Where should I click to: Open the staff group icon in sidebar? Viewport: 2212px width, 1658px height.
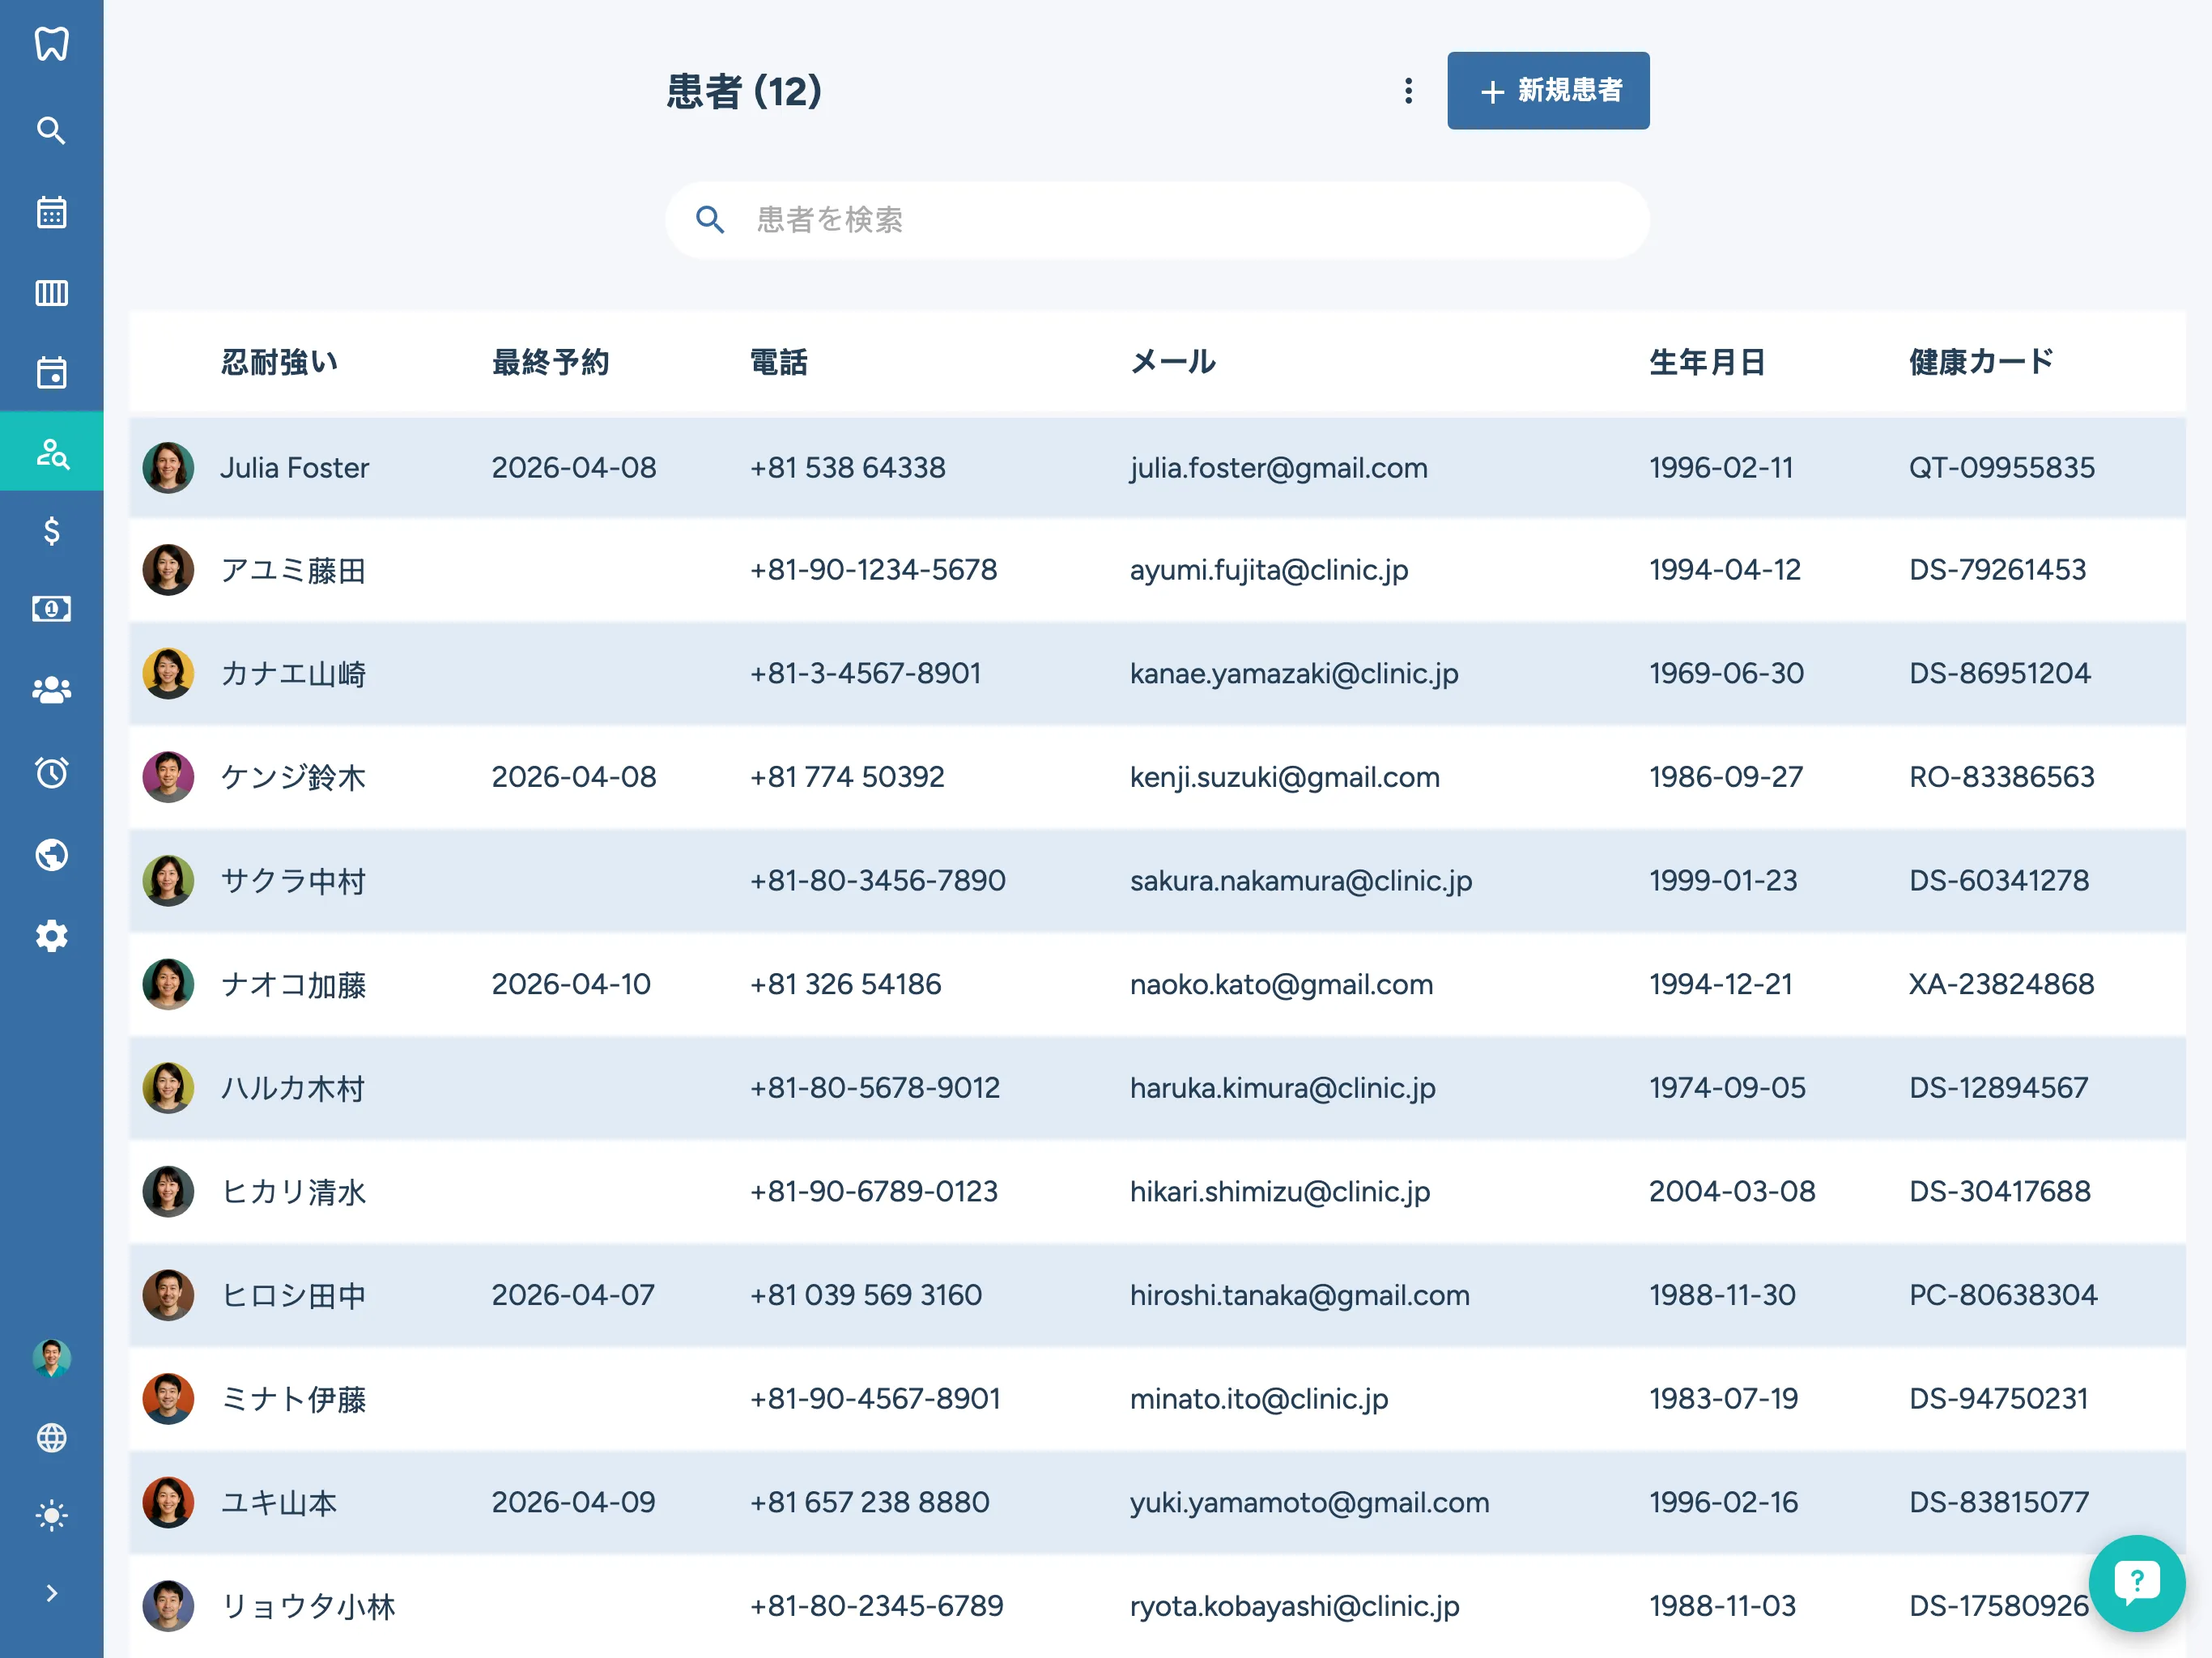51,690
